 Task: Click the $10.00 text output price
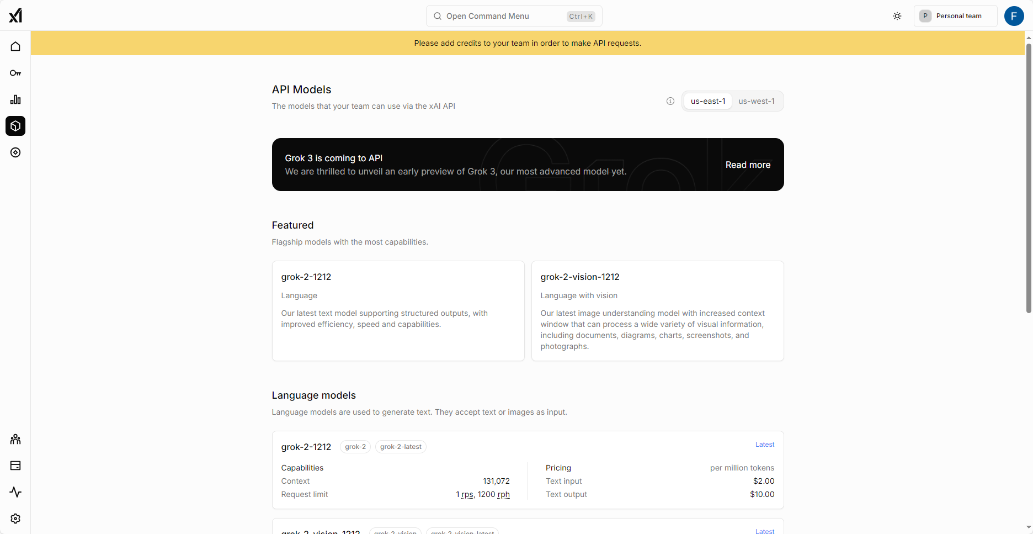click(x=762, y=494)
